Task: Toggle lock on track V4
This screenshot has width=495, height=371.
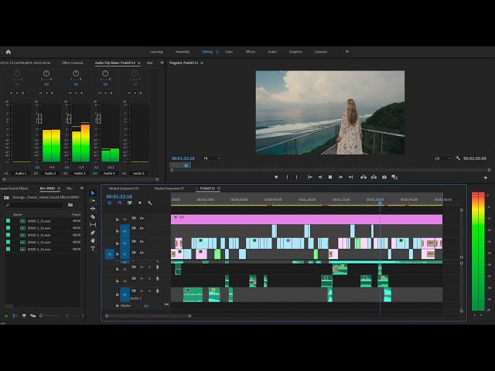Action: coord(117,220)
